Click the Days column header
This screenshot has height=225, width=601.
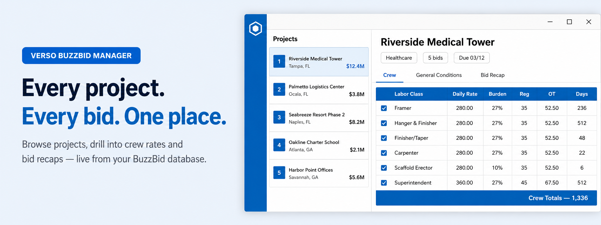tap(582, 94)
